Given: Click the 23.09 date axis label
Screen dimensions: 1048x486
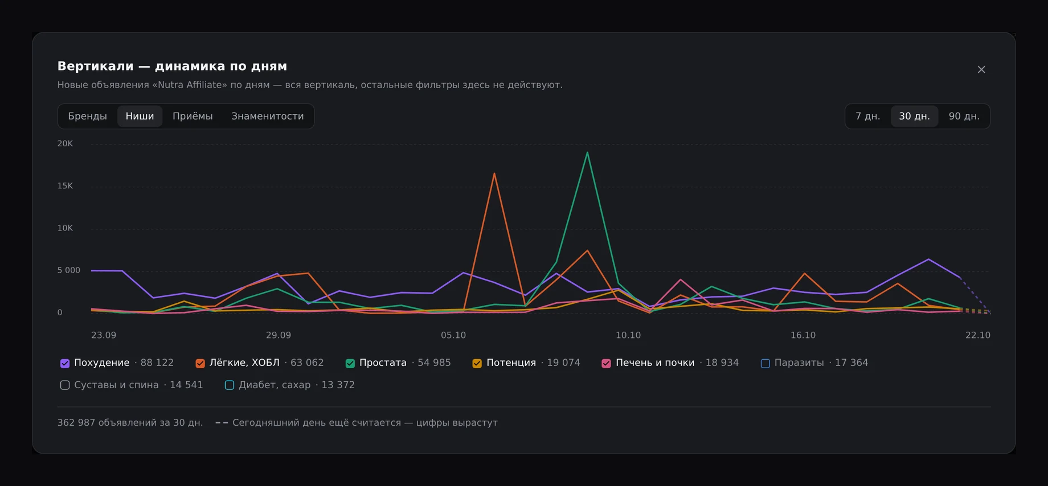Looking at the screenshot, I should tap(104, 335).
